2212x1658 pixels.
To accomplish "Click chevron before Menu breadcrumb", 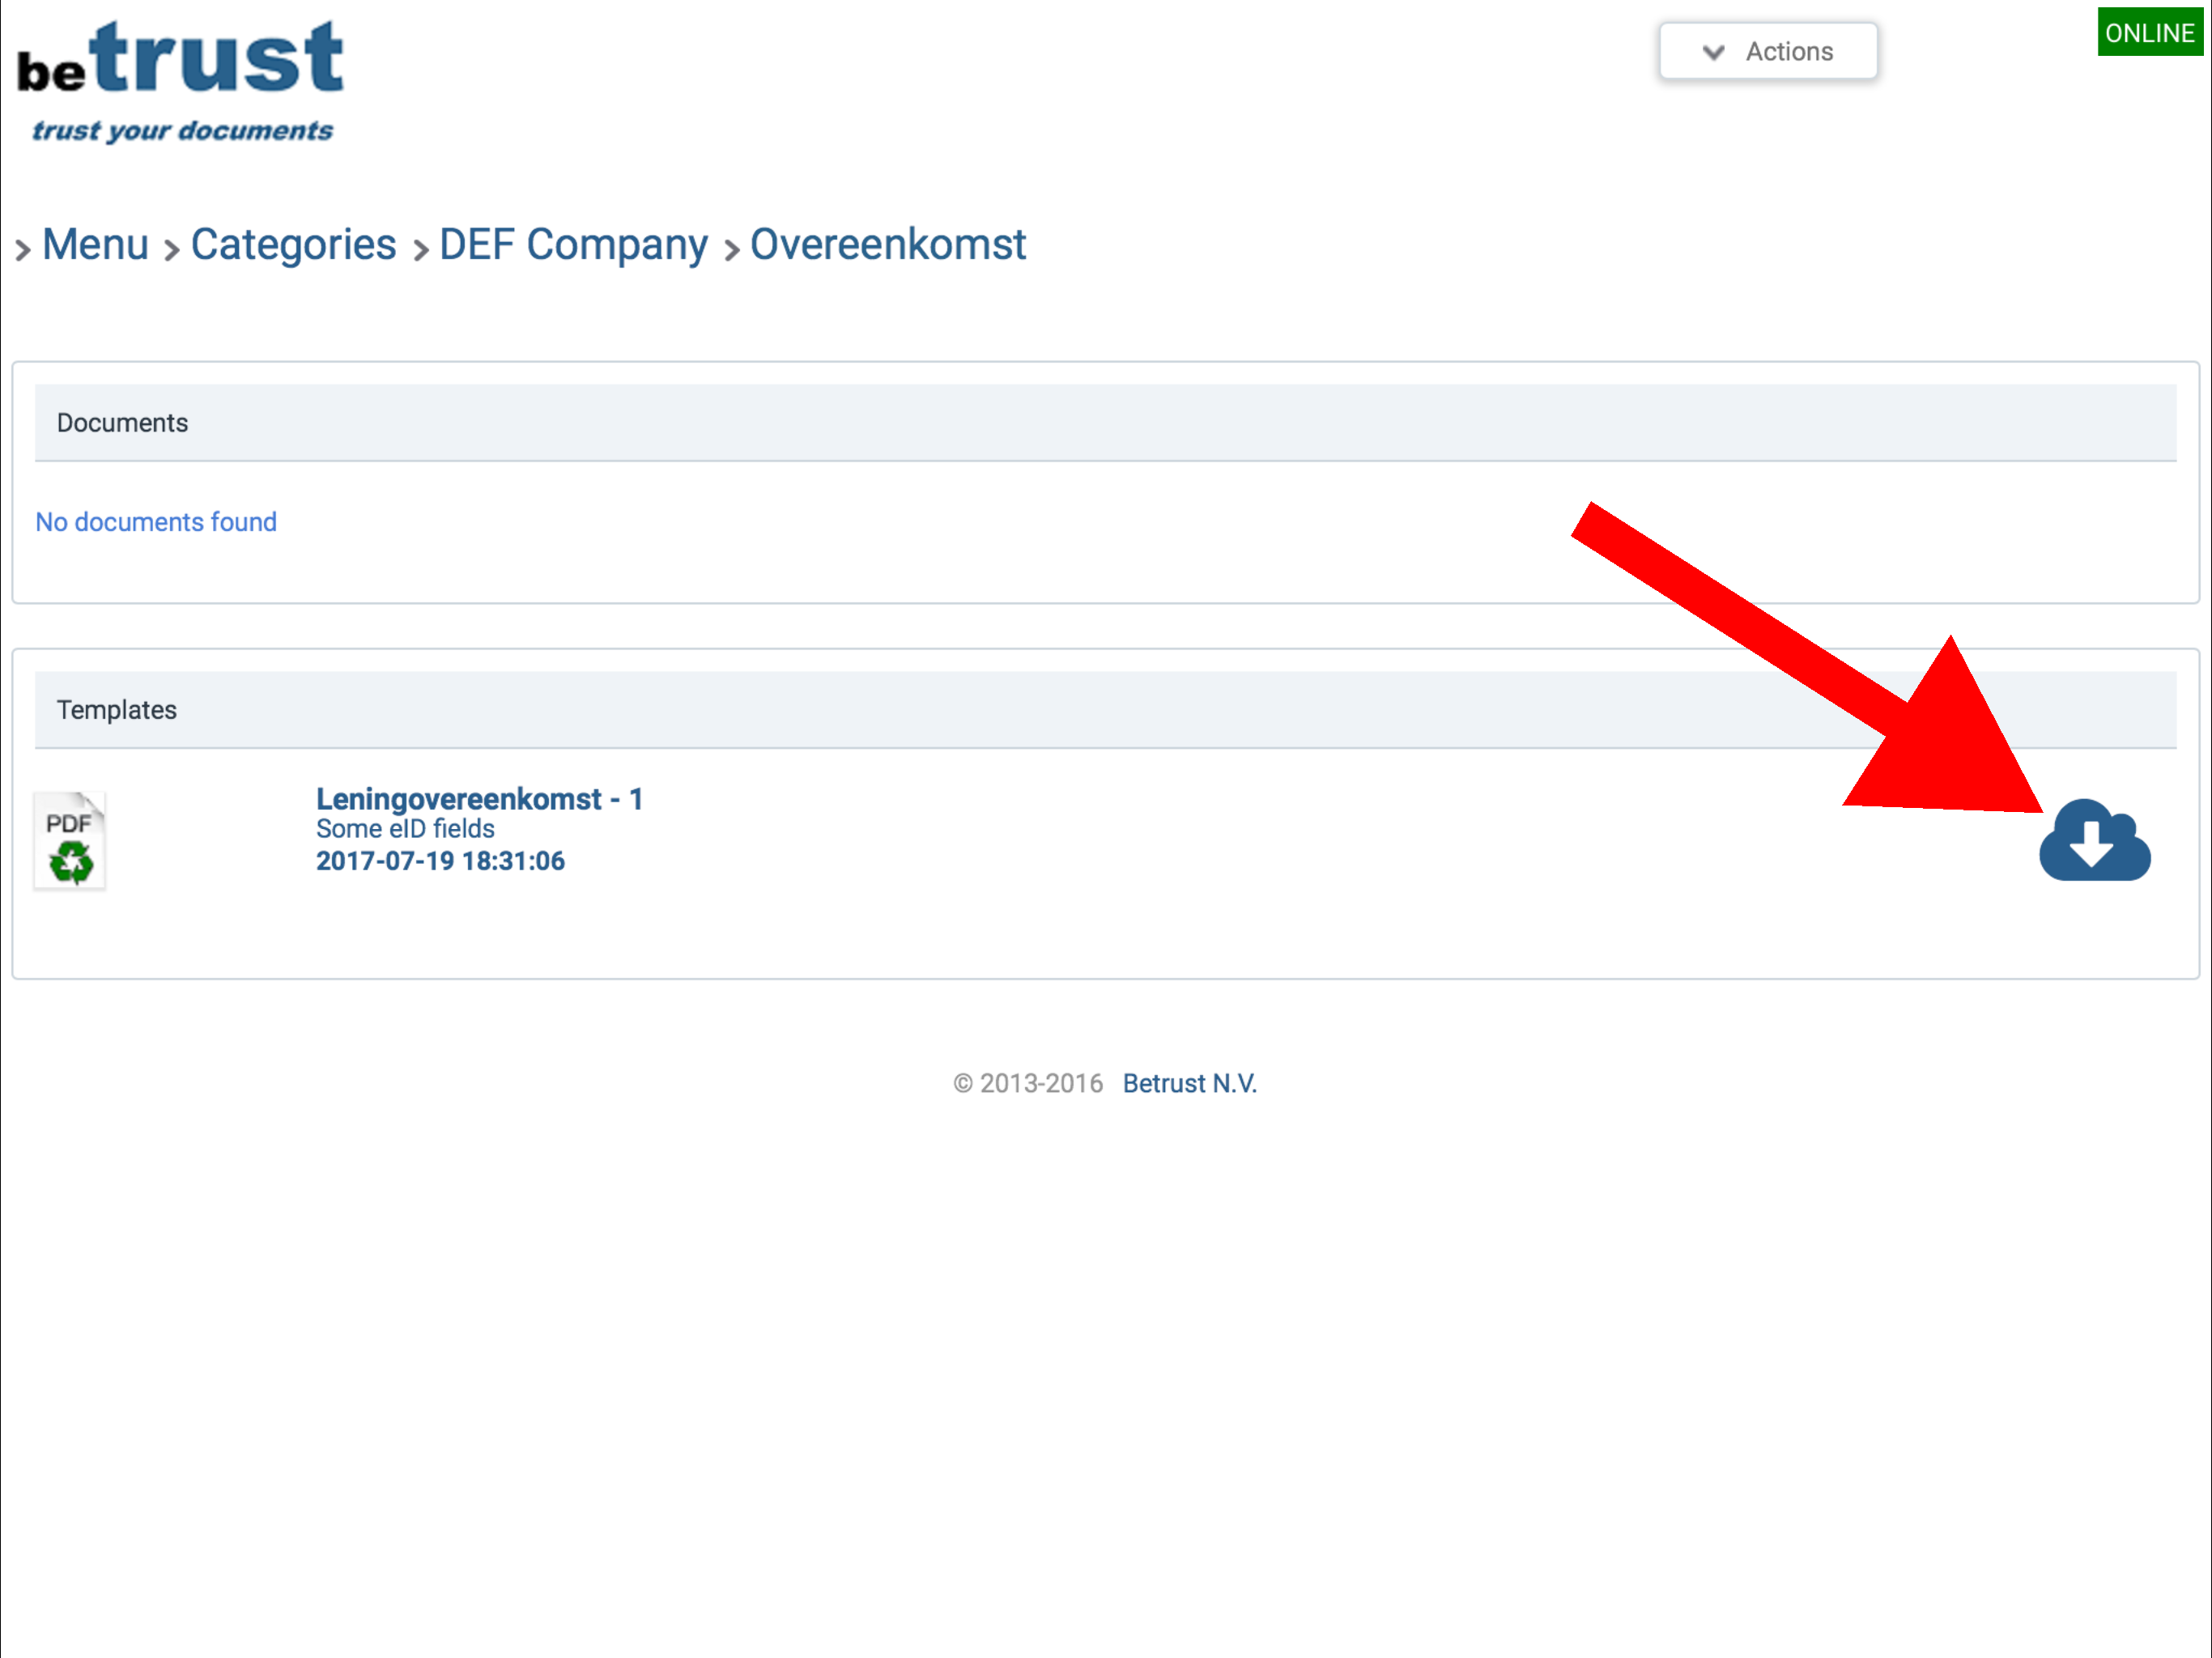I will [23, 249].
